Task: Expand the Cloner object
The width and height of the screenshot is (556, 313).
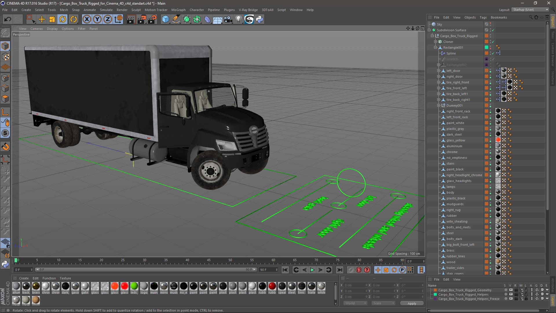Action: (436, 42)
